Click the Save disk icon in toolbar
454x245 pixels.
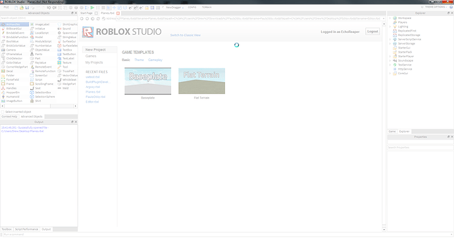(27, 7)
